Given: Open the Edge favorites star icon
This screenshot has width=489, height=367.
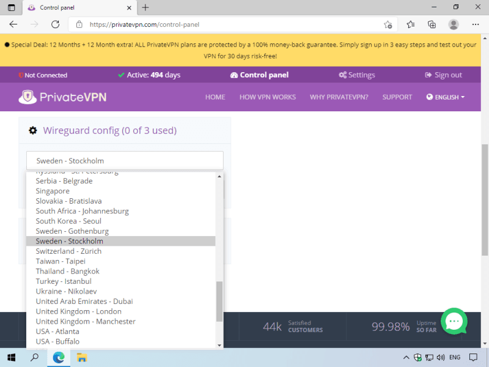Looking at the screenshot, I should tap(411, 24).
